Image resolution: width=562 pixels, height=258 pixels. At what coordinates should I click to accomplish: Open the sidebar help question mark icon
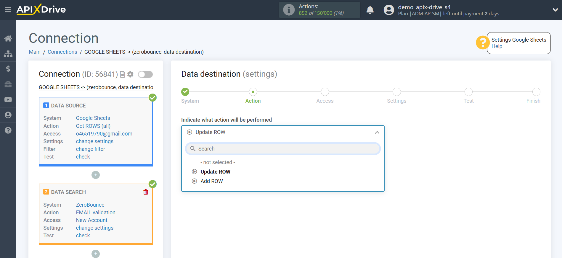8,130
